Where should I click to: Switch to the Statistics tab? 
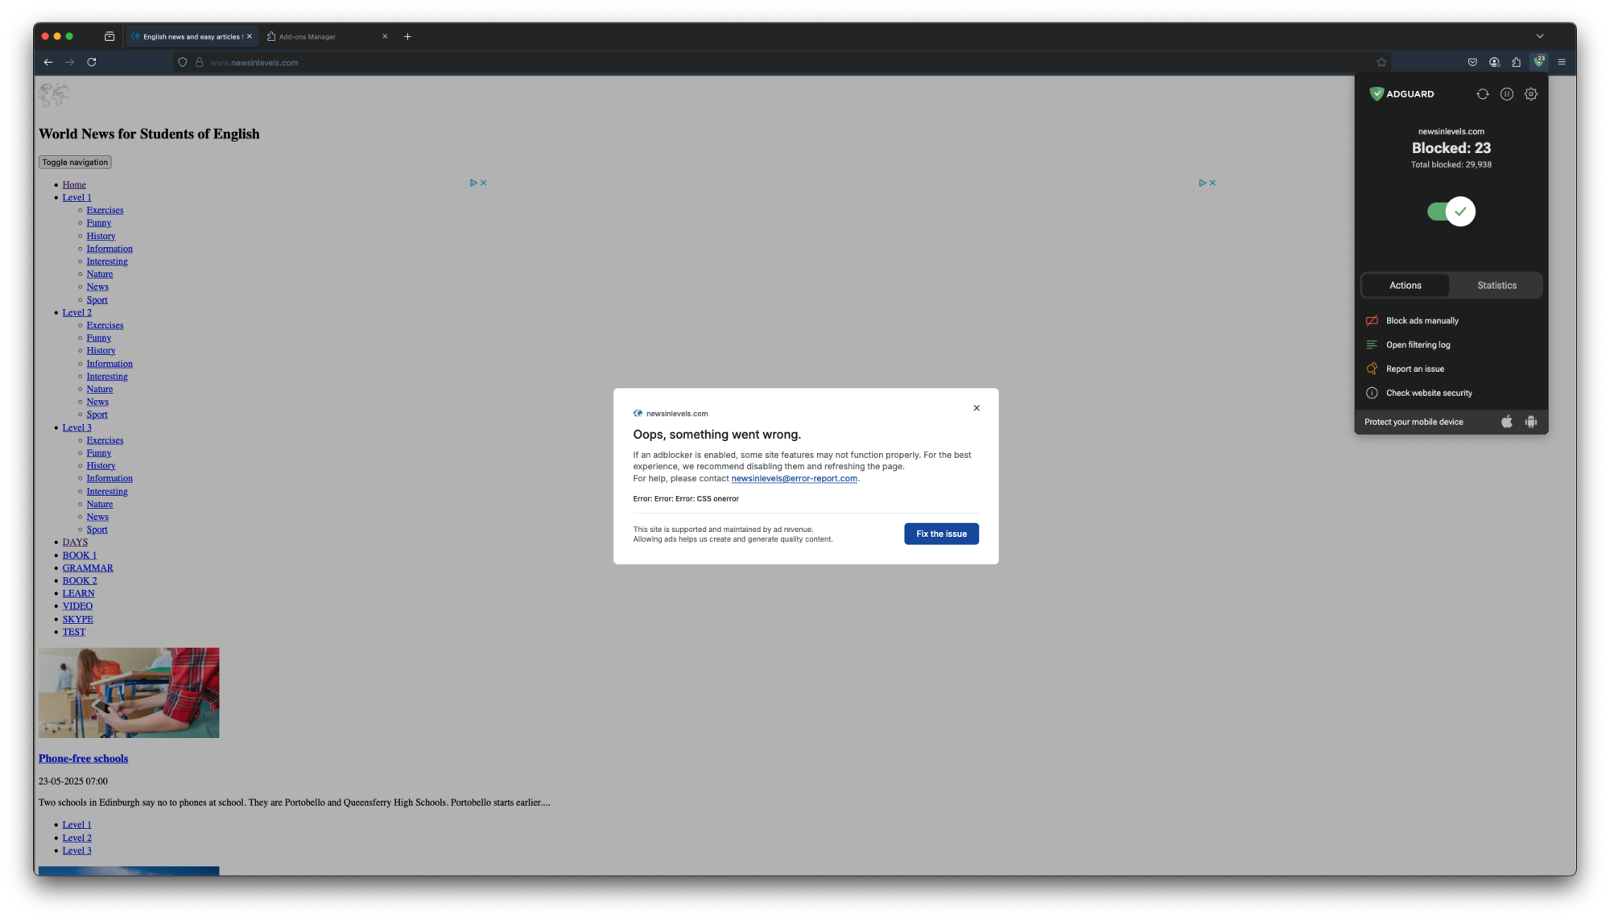[1496, 285]
